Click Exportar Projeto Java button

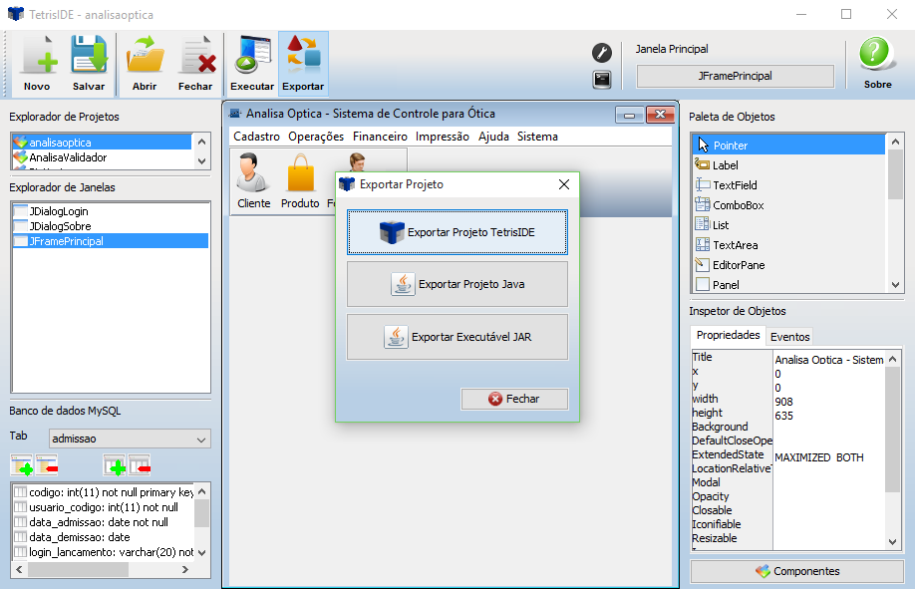[457, 284]
